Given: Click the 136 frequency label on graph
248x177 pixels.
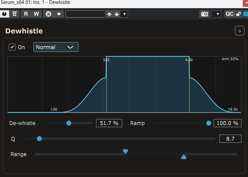Looking at the screenshot, I should tap(54, 109).
